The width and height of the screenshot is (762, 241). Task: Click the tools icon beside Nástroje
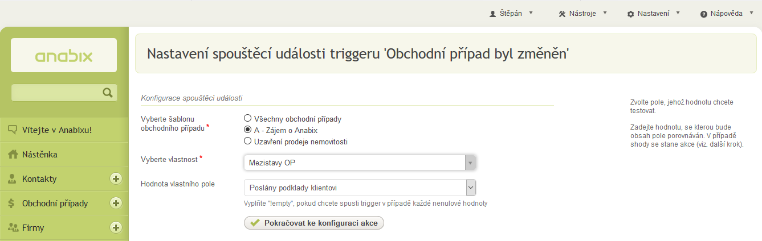[x=562, y=14]
